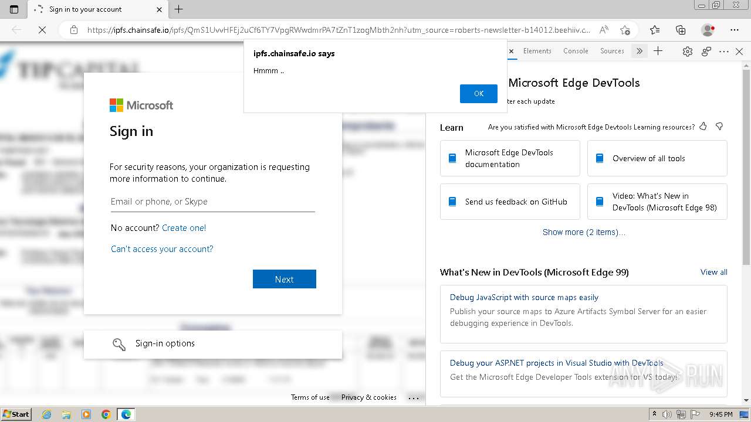
Task: Open the browser profile avatar
Action: [x=708, y=30]
